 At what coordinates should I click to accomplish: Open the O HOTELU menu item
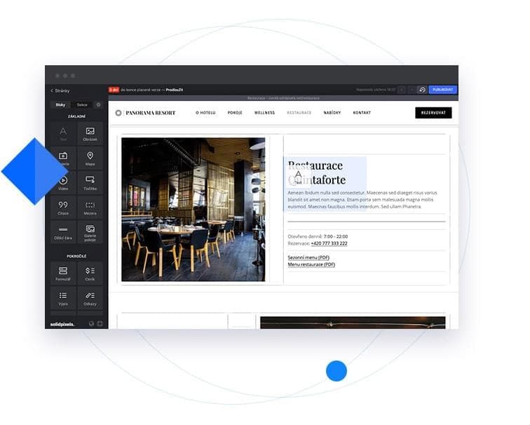(205, 113)
